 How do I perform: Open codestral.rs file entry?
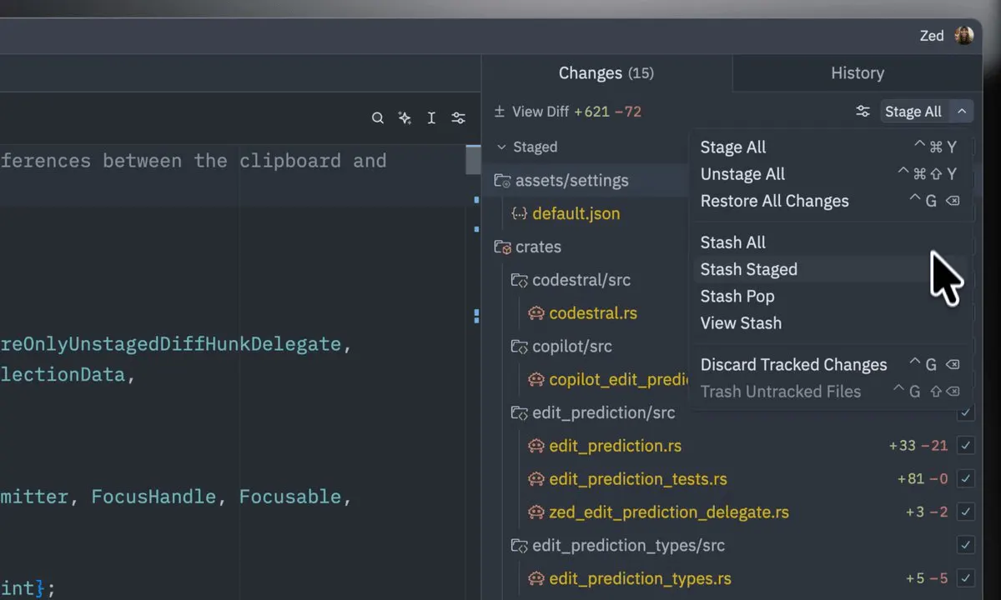[593, 314]
